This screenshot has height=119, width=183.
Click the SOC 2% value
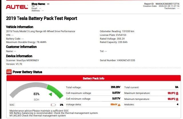tap(61, 105)
